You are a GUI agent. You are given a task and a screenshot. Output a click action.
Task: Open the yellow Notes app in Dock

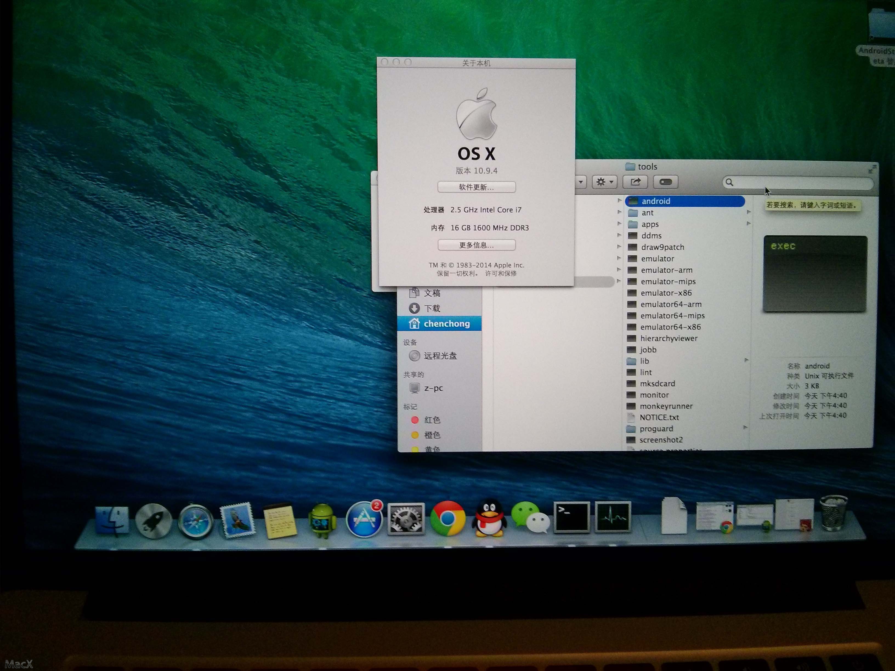[280, 521]
